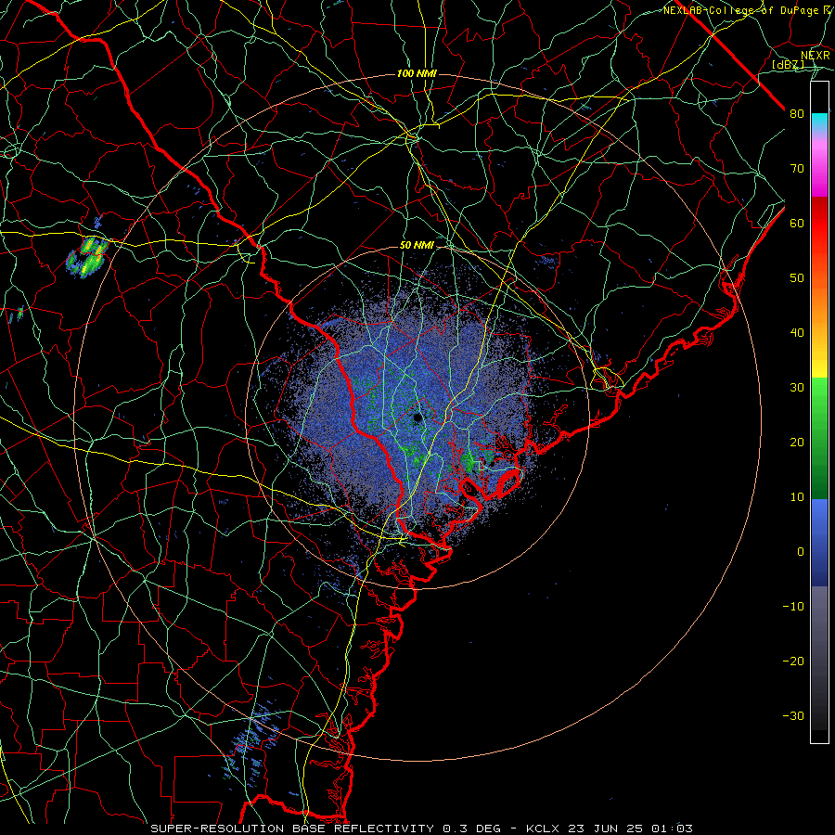Click the 50 value on the dBZ scale
Image resolution: width=835 pixels, height=835 pixels.
point(797,278)
